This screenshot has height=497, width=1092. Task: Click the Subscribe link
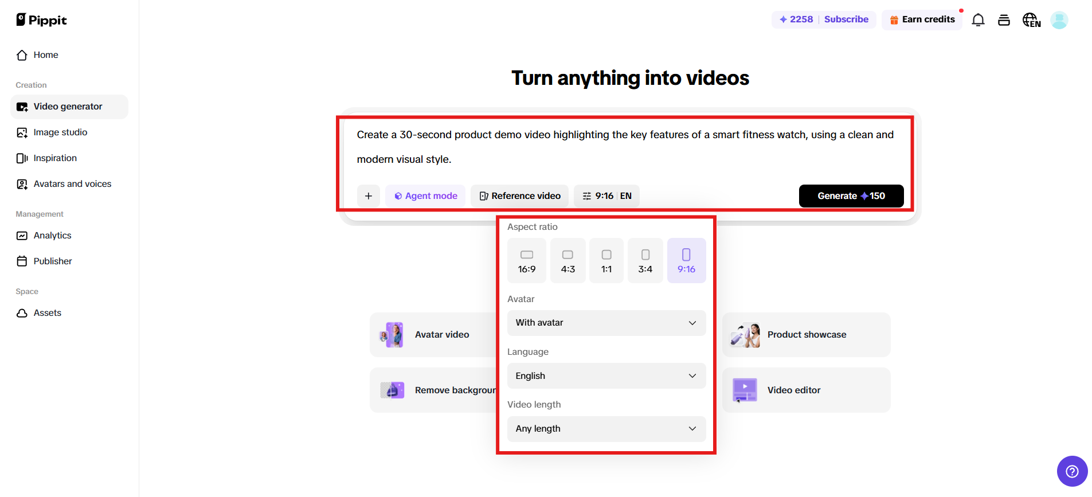tap(846, 19)
